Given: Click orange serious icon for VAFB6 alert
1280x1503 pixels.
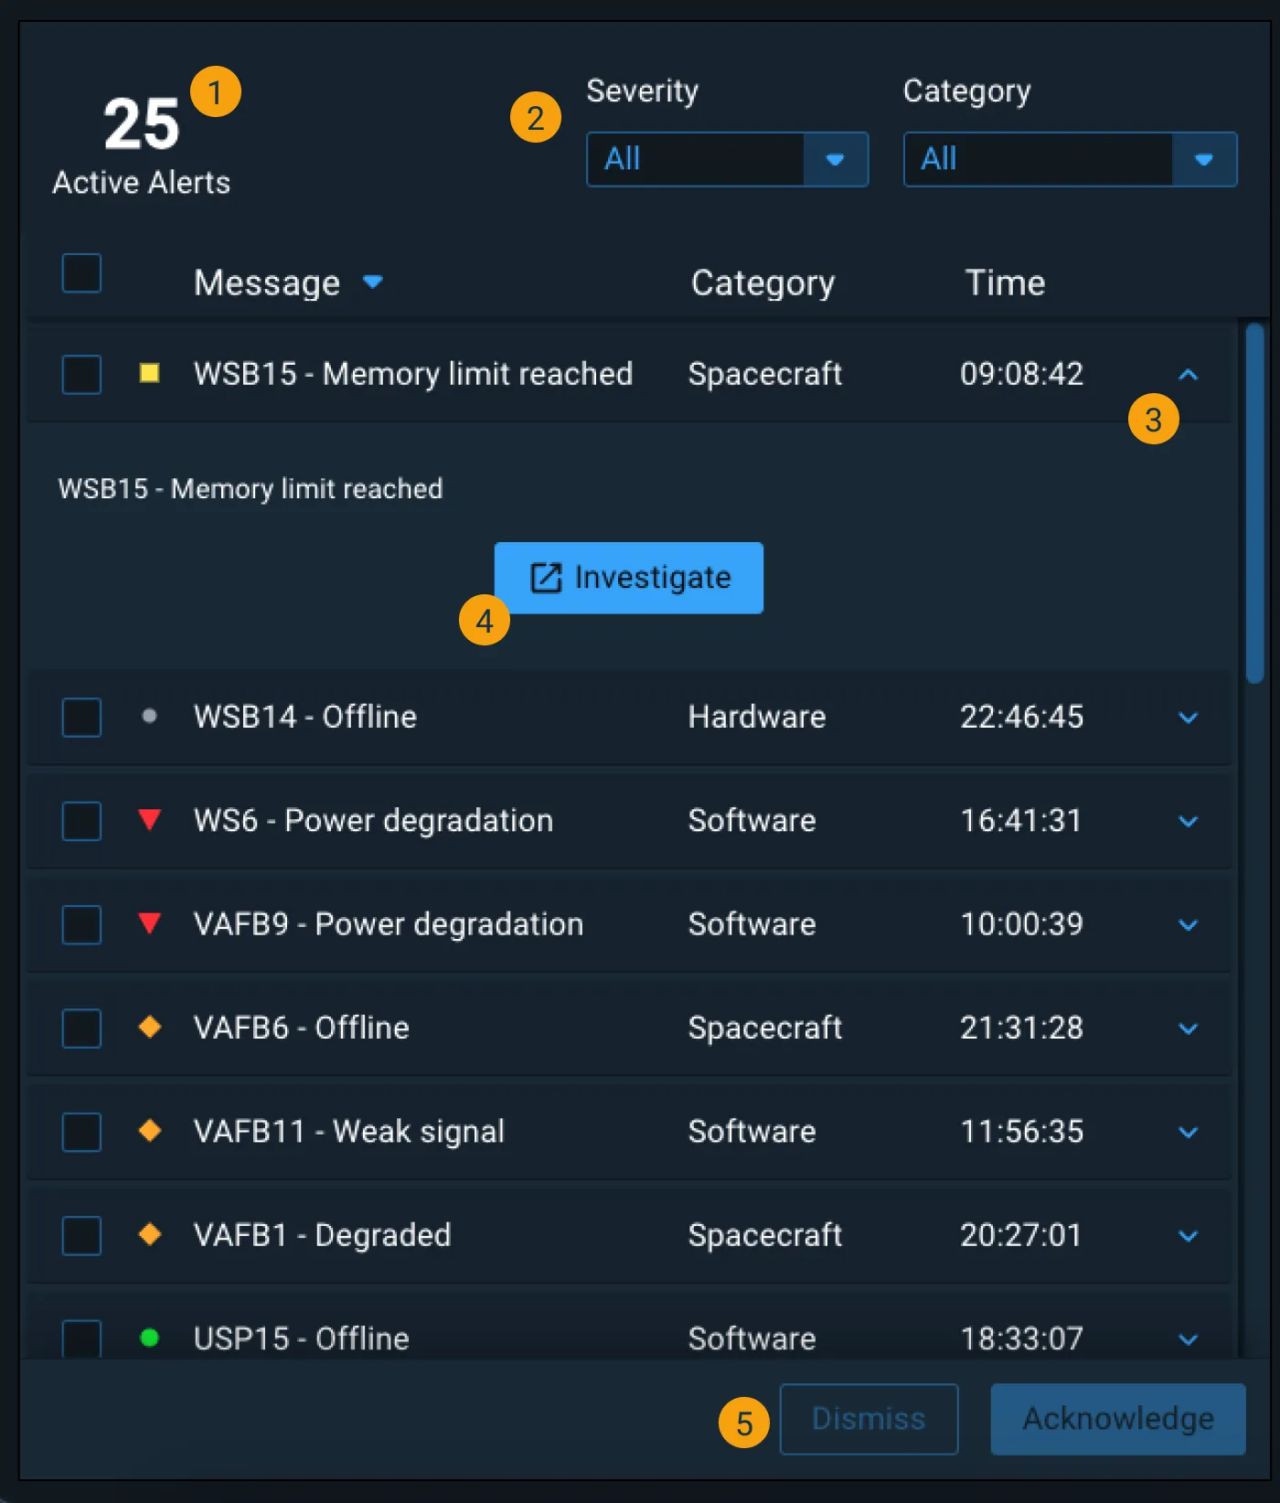Looking at the screenshot, I should (x=149, y=1027).
